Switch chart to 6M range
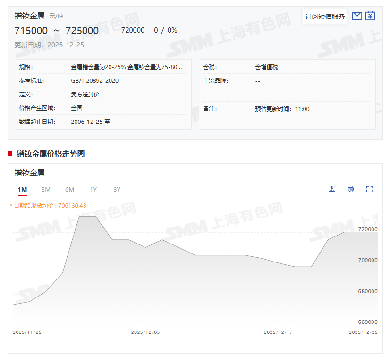 click(x=69, y=190)
